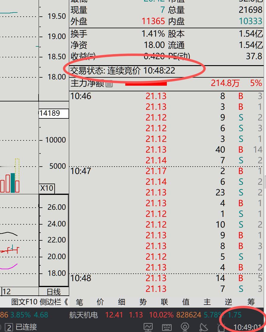Click the webcam-shaped icon in status bar
This screenshot has height=332, width=266.
[x=185, y=327]
